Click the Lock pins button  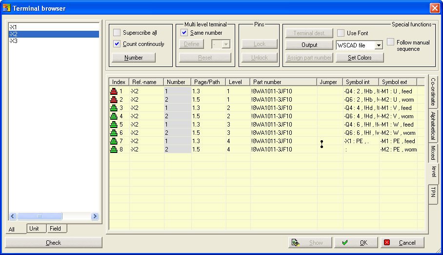(260, 44)
